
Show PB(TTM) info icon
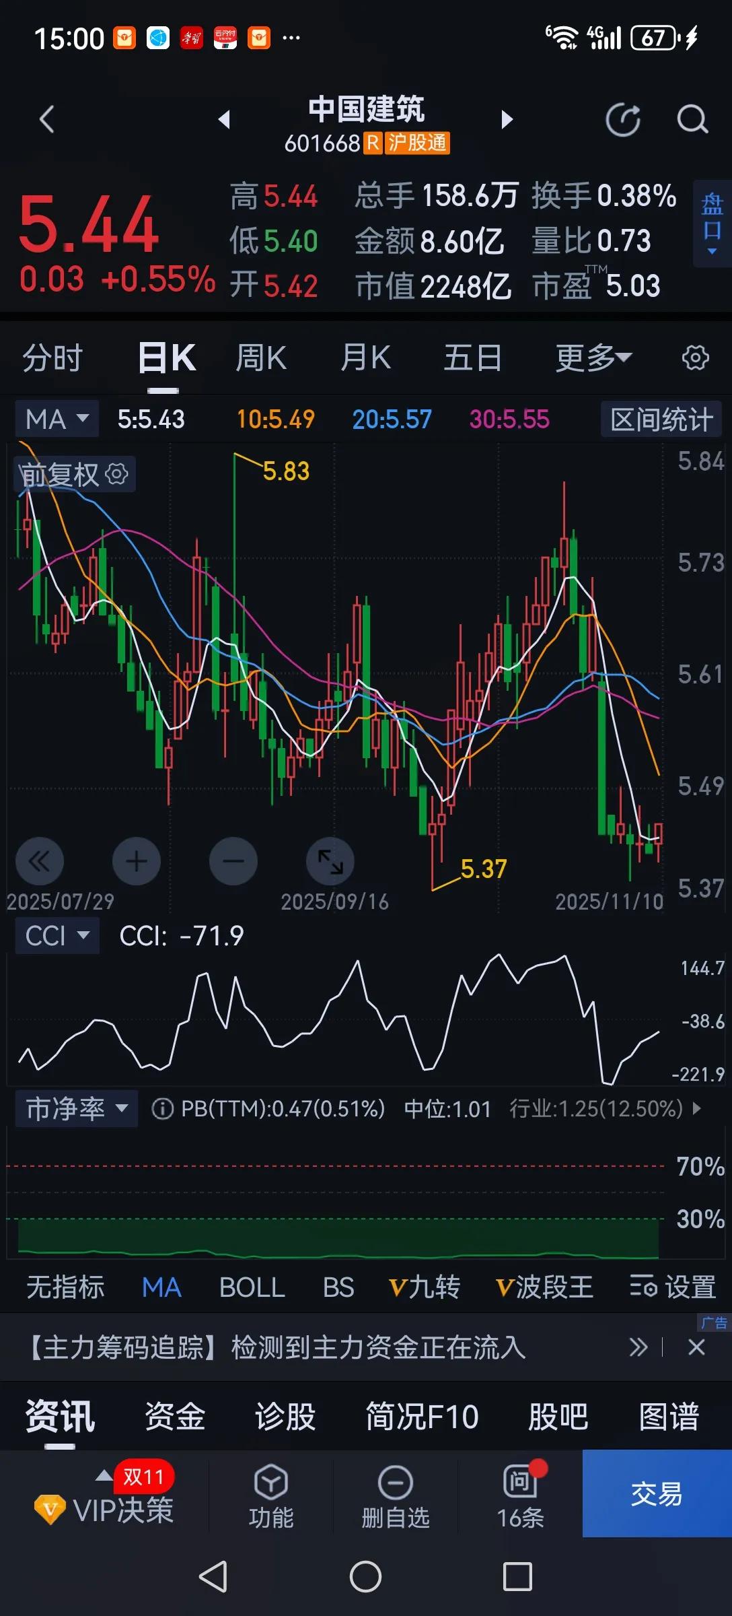point(162,1108)
